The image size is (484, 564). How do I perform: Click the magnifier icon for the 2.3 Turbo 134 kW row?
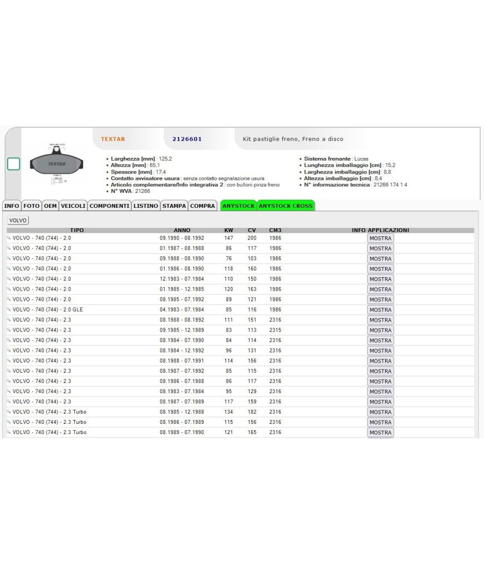click(9, 412)
